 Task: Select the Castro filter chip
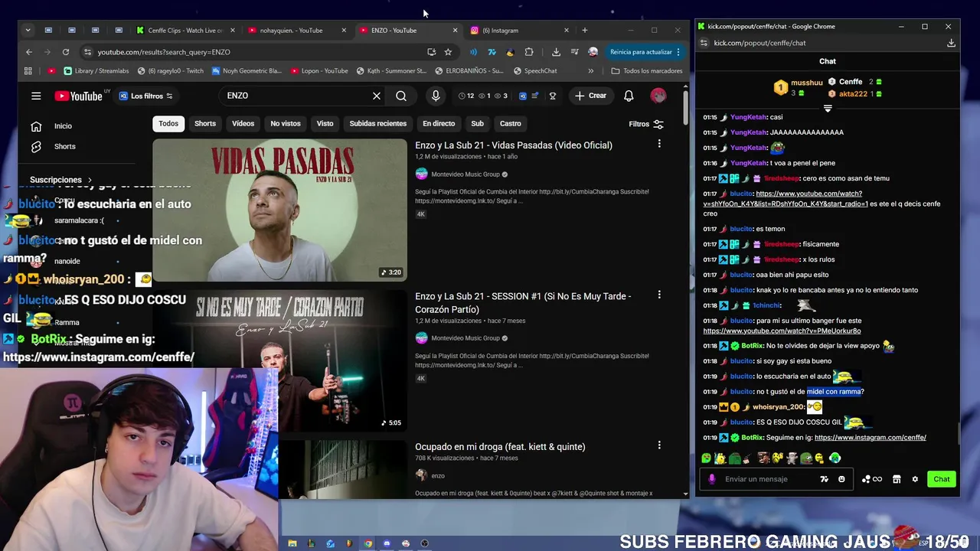click(x=510, y=123)
